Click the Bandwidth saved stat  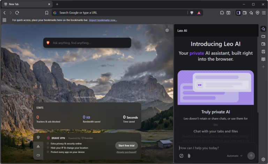(92, 119)
